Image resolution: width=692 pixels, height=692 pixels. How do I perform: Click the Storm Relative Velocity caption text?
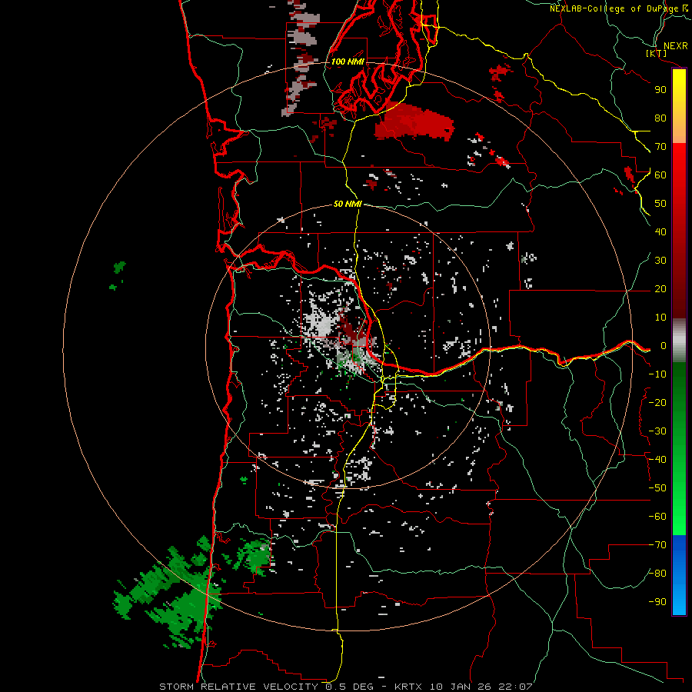pos(345,687)
